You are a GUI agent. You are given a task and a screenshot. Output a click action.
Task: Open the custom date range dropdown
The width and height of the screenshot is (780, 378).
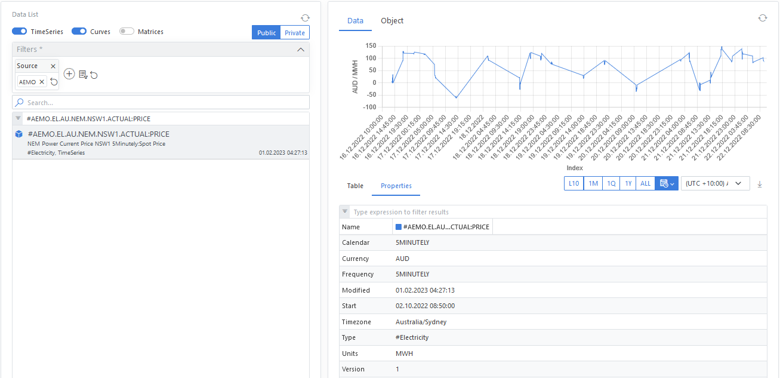667,184
